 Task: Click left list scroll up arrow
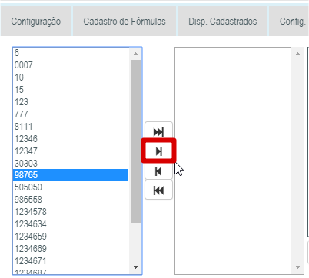[x=135, y=54]
